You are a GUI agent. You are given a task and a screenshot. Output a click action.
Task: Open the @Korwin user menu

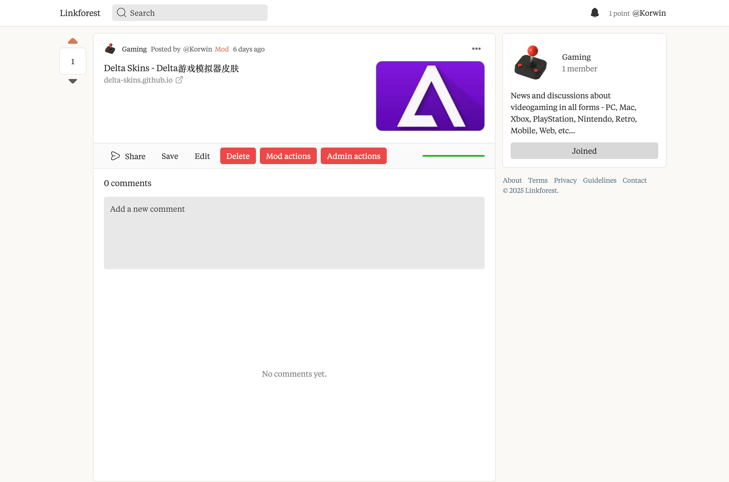point(649,13)
